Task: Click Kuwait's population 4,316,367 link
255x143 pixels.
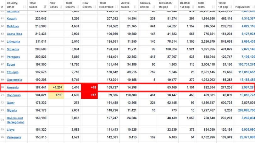Action: click(x=248, y=19)
